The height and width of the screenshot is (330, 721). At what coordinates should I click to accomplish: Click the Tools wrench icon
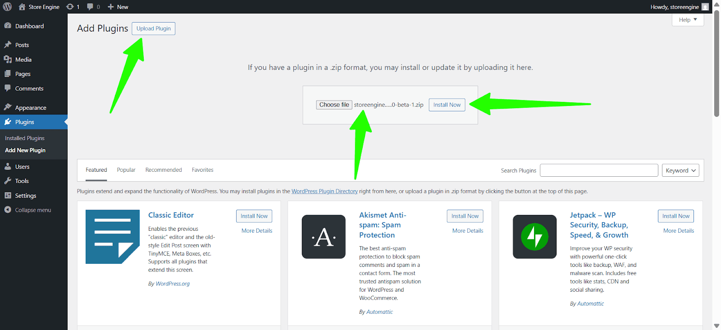(x=8, y=181)
